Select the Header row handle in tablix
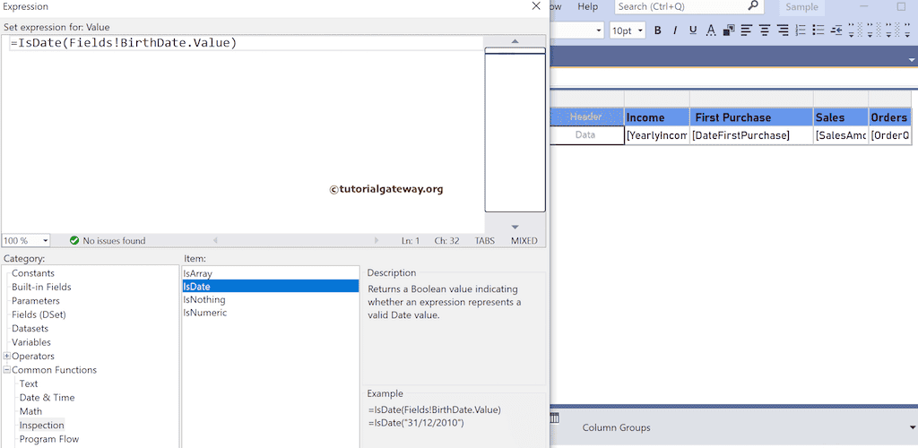The height and width of the screenshot is (448, 918). tap(586, 117)
